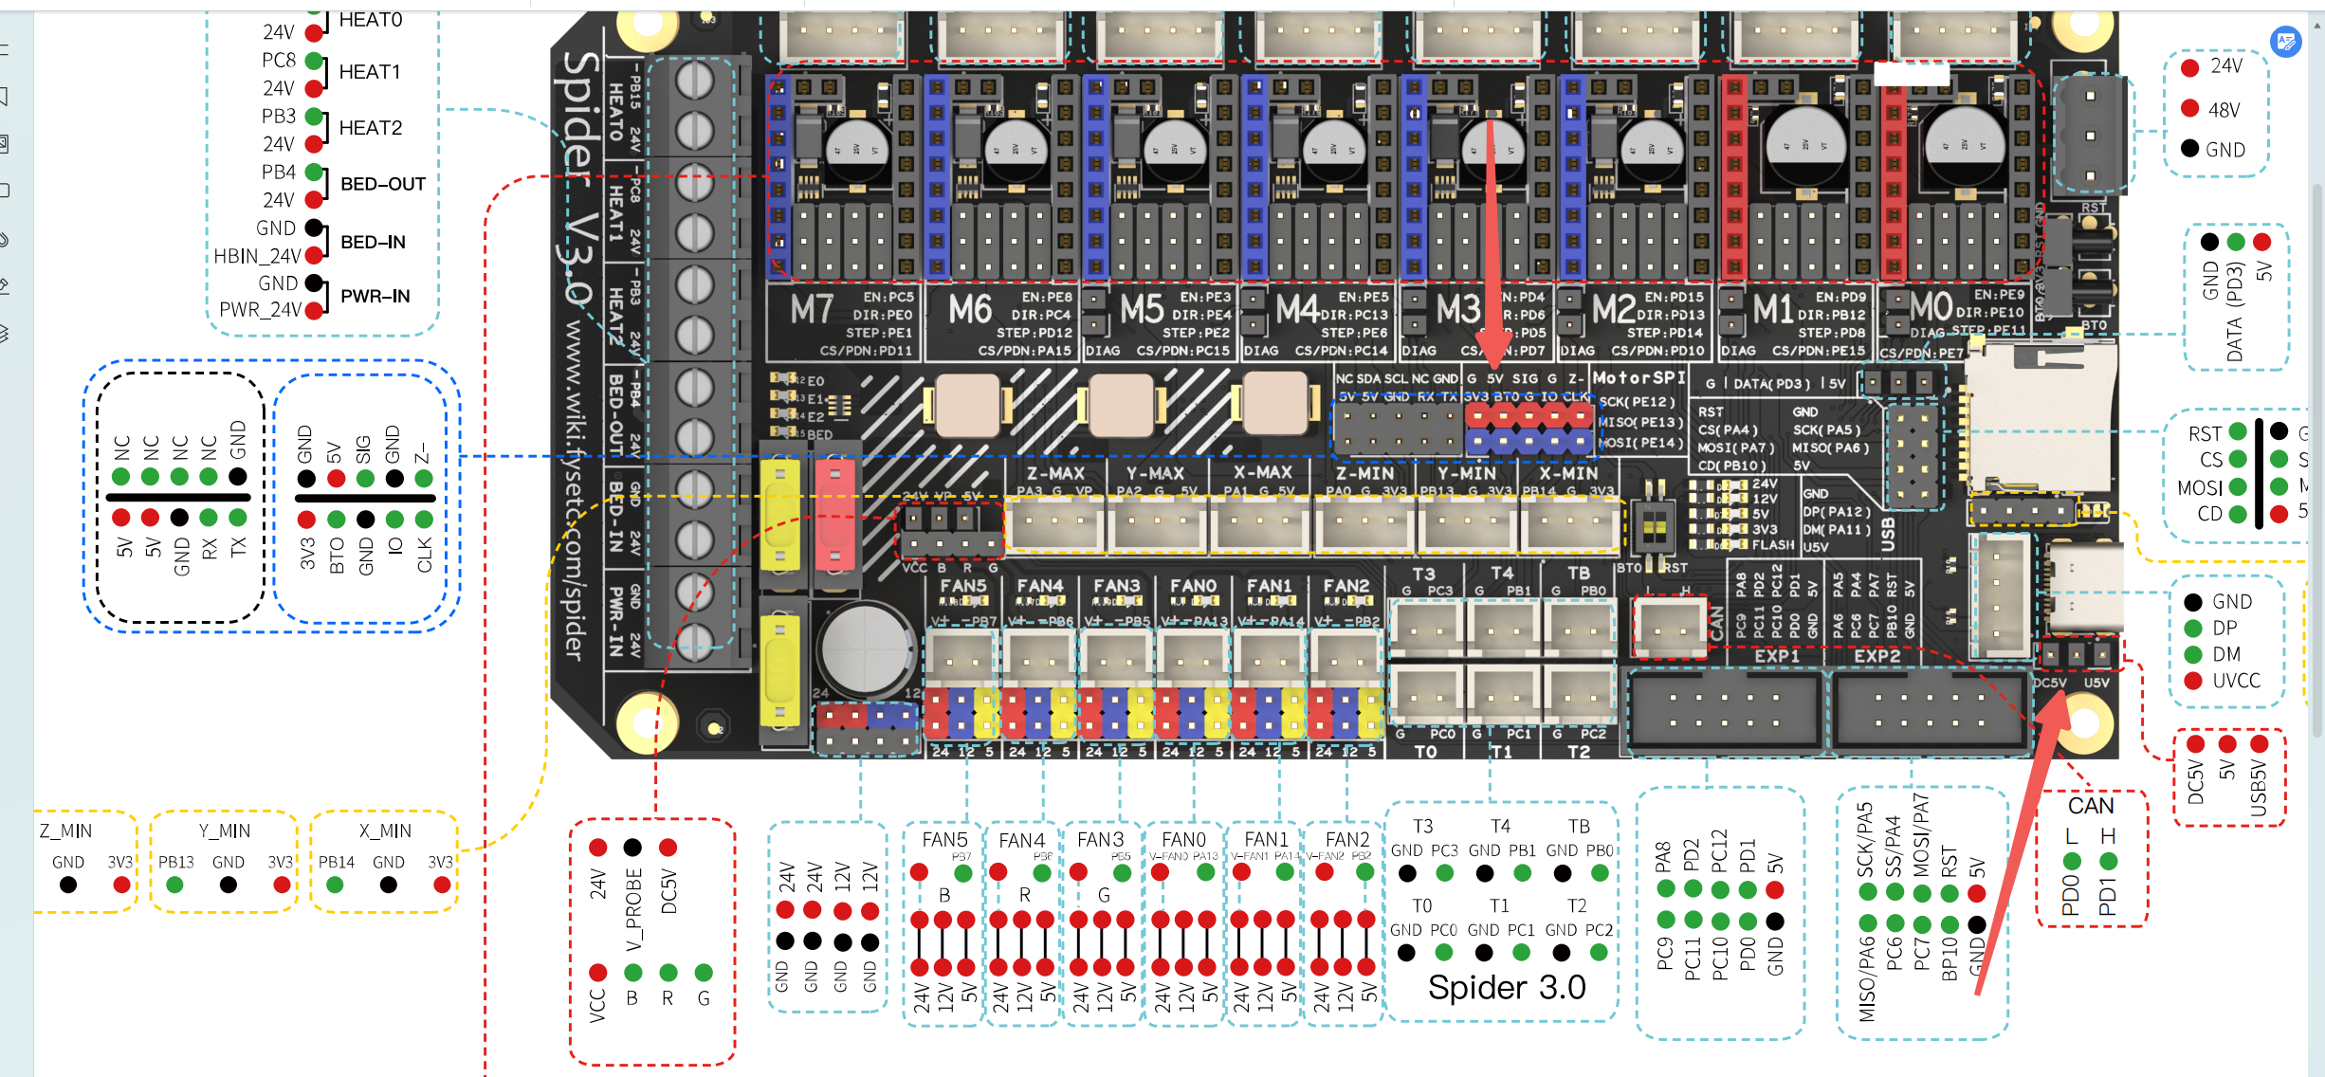Open the blue text annotation edit button
Screen dimensions: 2325x1077
tap(2286, 42)
